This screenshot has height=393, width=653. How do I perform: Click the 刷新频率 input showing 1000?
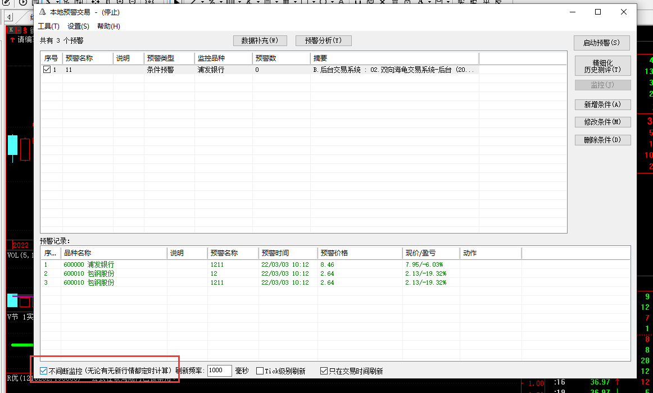(219, 371)
